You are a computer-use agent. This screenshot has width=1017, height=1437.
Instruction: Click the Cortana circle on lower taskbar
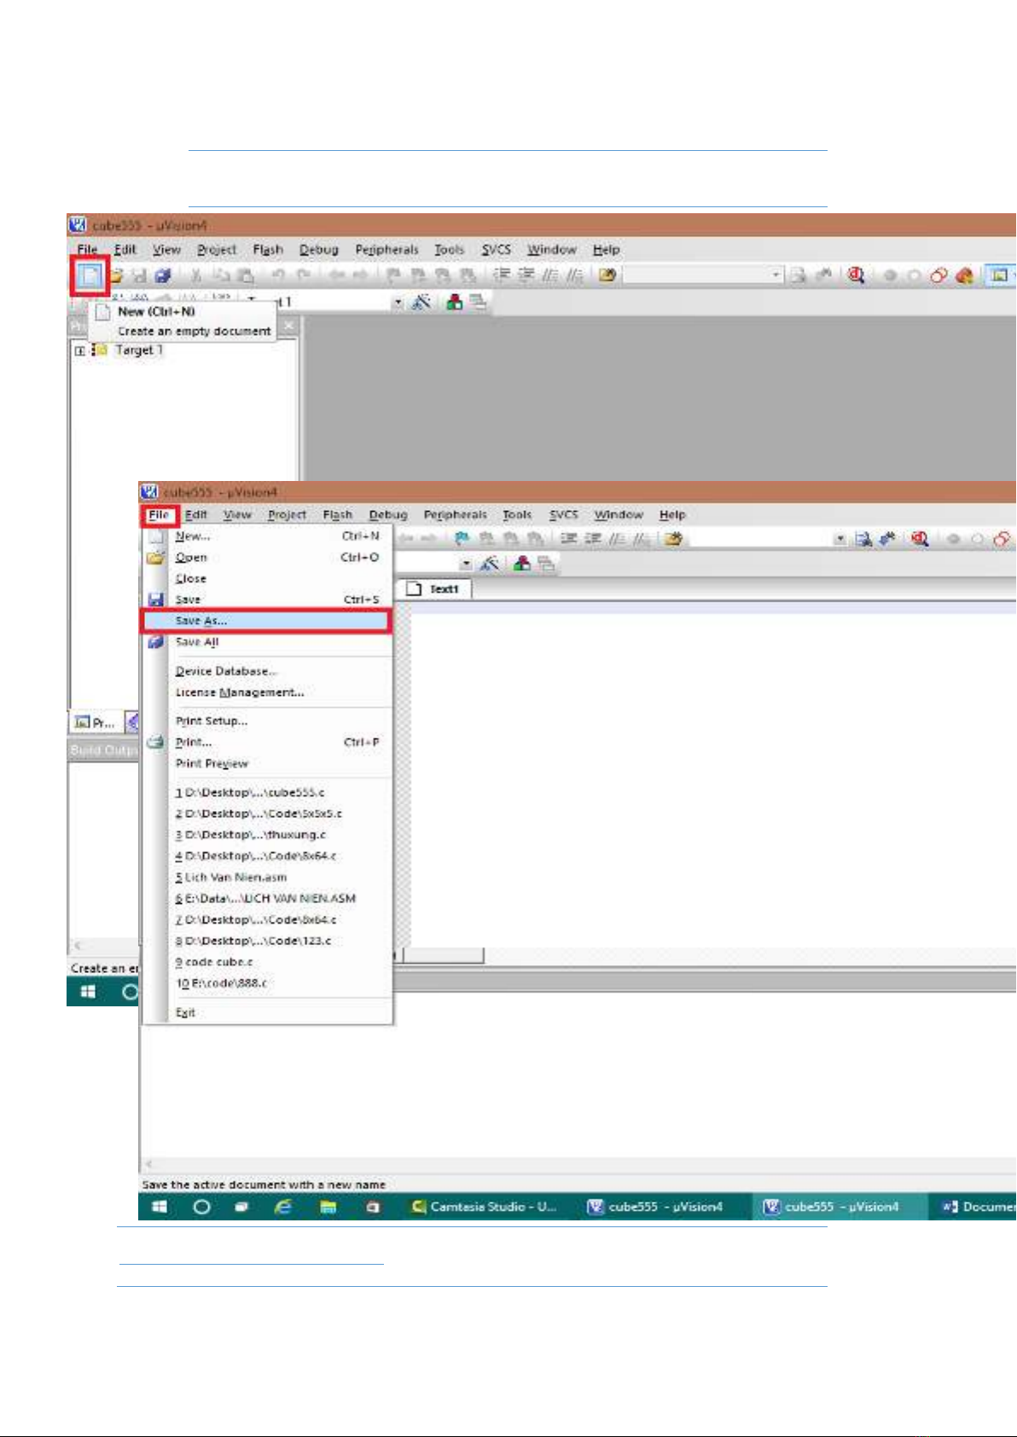[201, 1207]
